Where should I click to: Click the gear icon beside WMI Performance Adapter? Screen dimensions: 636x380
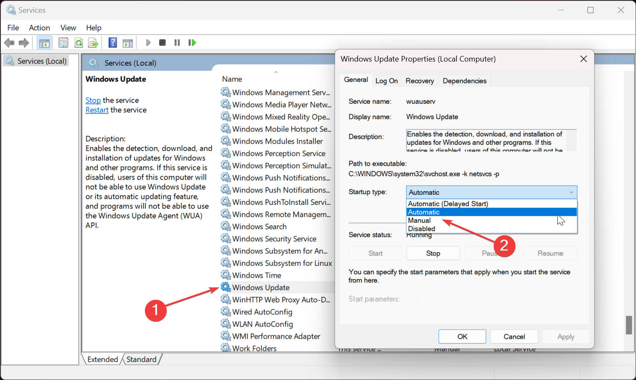click(226, 336)
